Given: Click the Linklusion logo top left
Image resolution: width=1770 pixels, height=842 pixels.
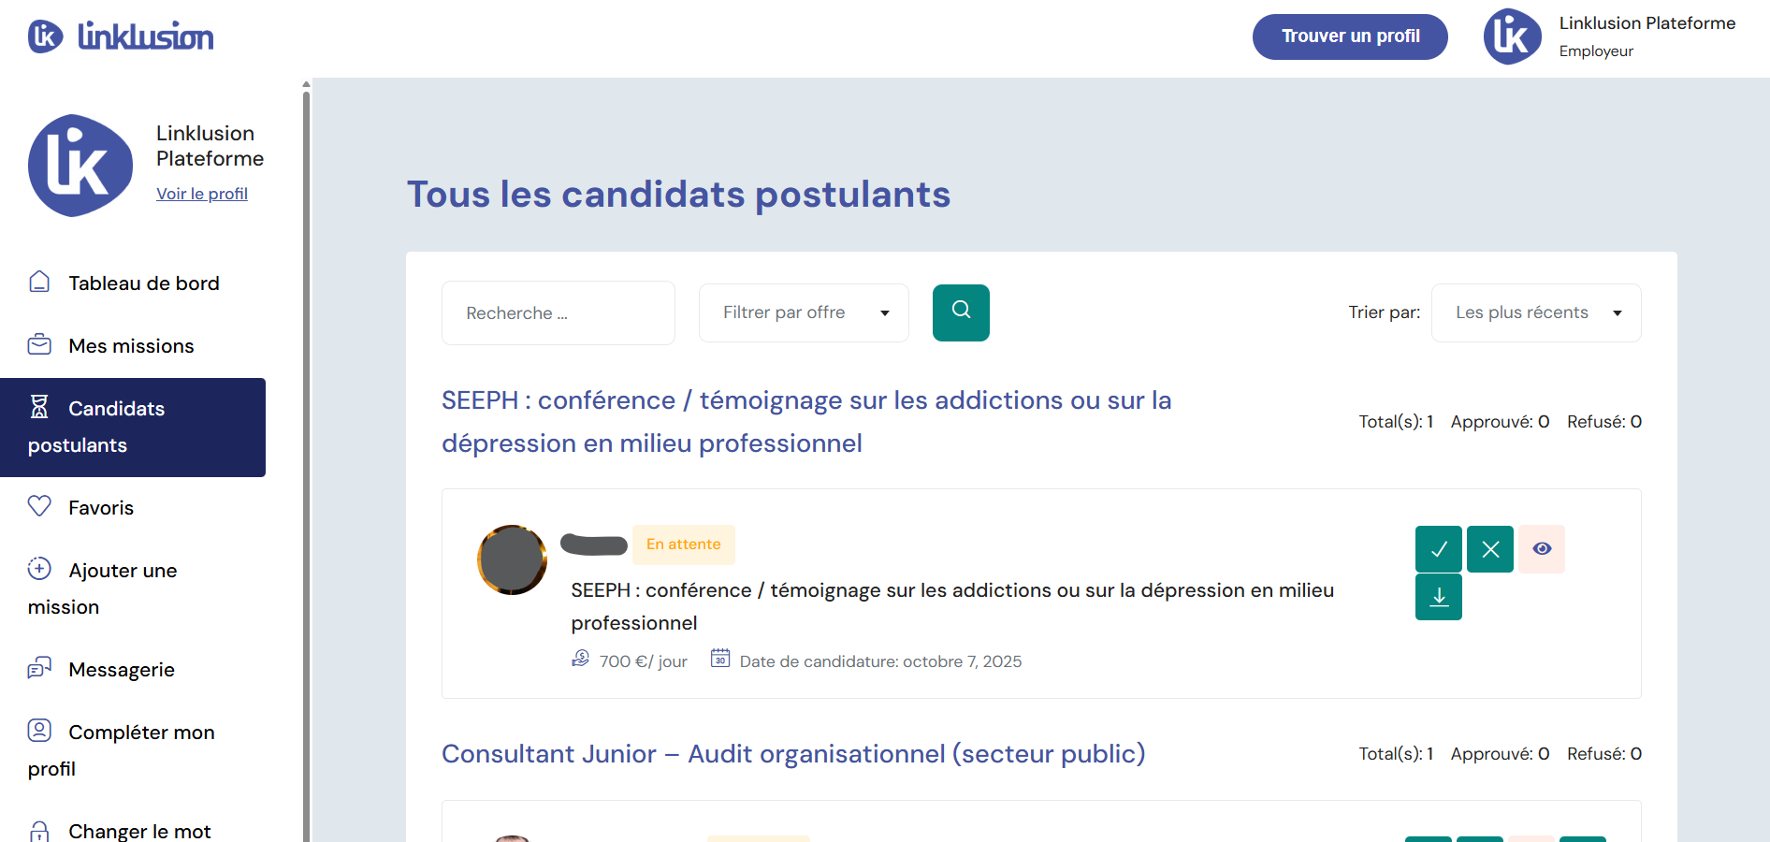Looking at the screenshot, I should [x=120, y=36].
